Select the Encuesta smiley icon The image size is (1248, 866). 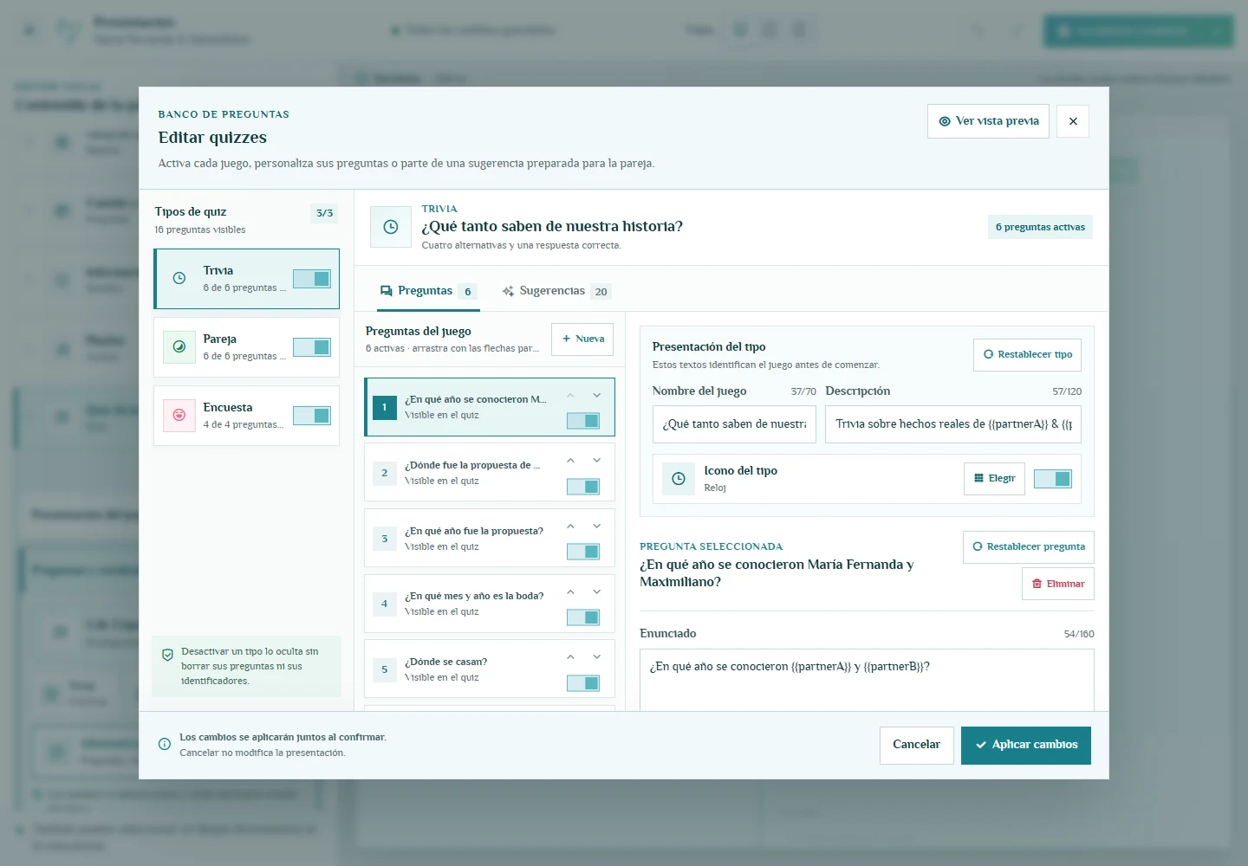179,415
